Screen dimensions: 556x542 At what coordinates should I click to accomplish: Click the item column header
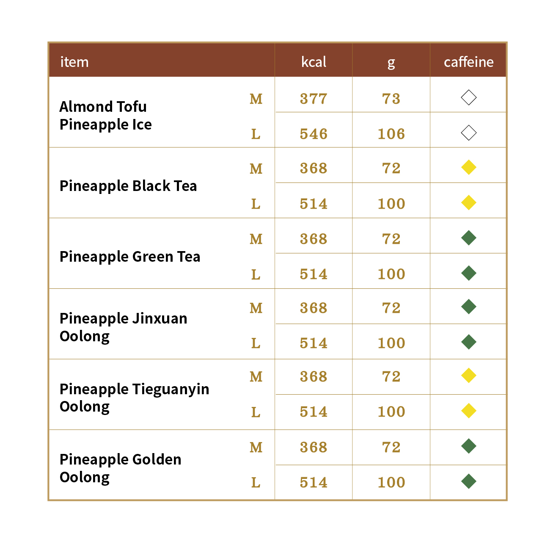(x=74, y=62)
